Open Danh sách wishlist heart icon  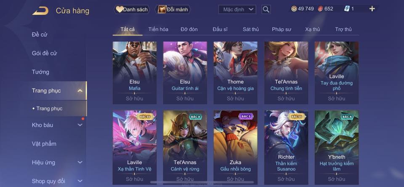pyautogui.click(x=119, y=10)
